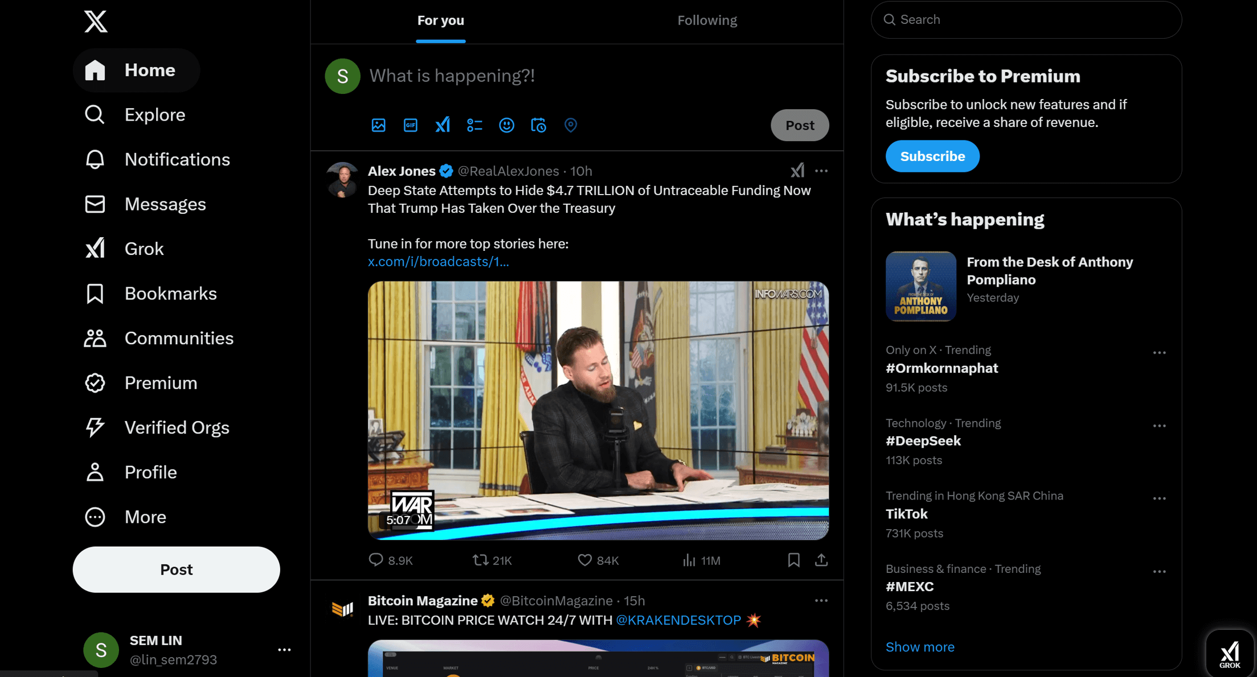Open Grok from the sidebar
Image resolution: width=1257 pixels, height=677 pixels.
(x=125, y=249)
